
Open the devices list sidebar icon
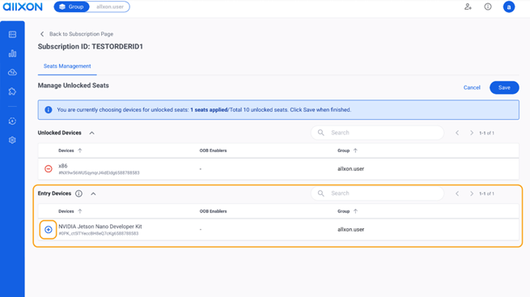12,35
